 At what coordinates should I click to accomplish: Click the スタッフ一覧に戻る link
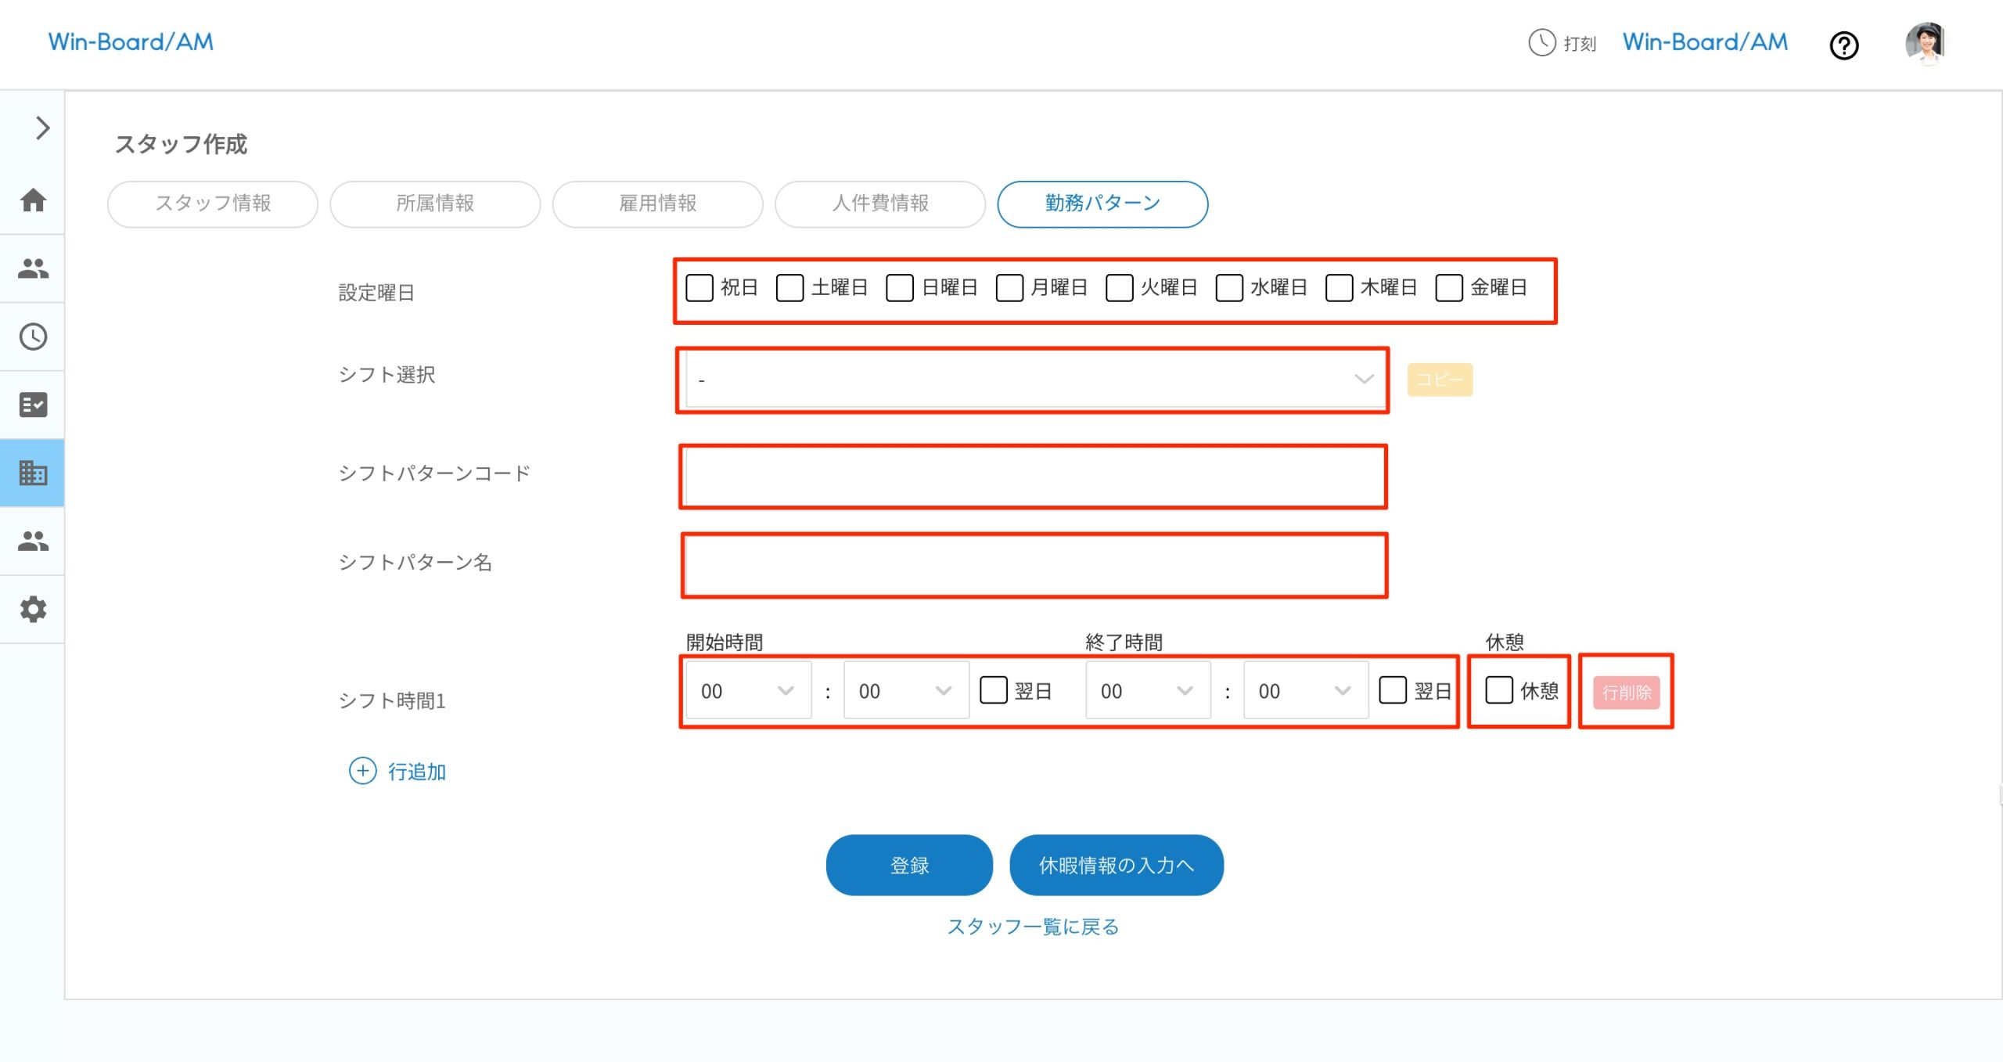1034,926
